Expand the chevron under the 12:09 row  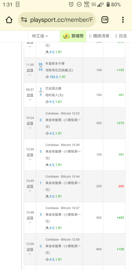tap(30, 254)
